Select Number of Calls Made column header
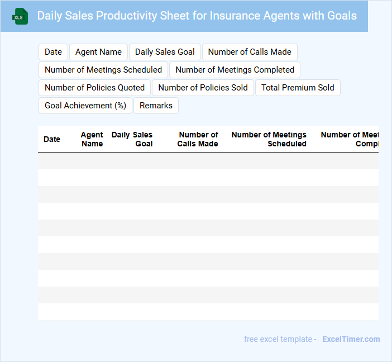Screen dimensions: 392x362 point(198,139)
